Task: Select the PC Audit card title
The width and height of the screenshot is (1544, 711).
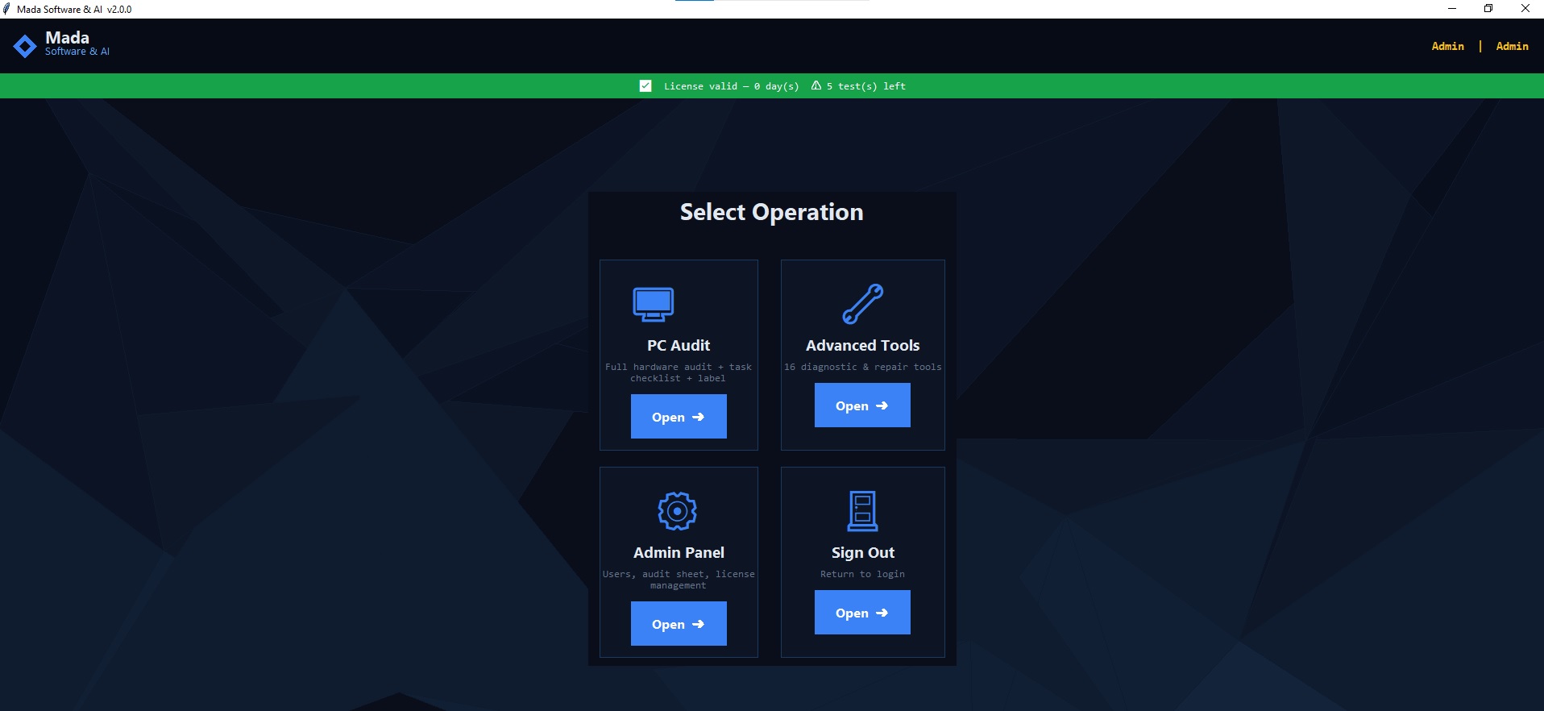Action: [679, 345]
